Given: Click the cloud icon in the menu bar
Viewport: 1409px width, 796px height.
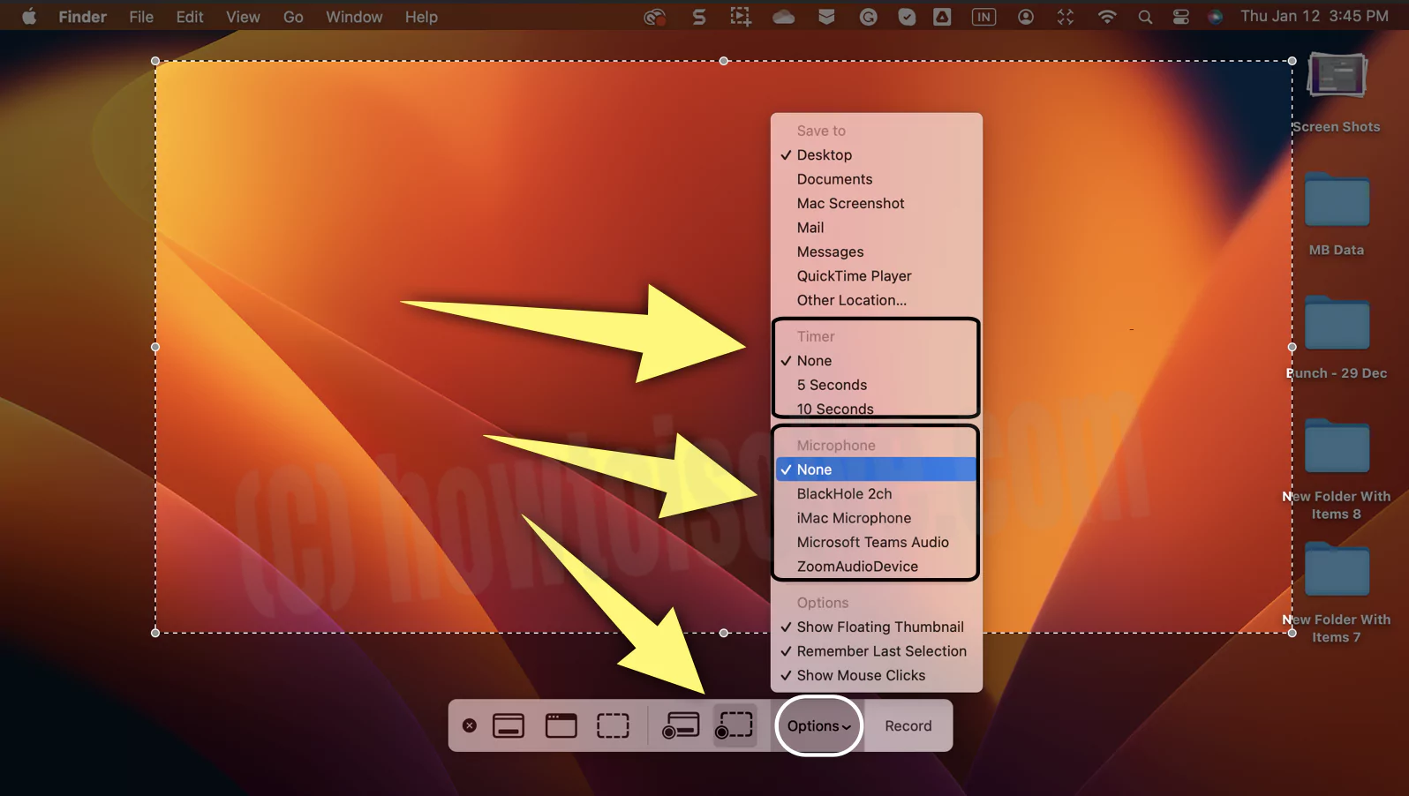Looking at the screenshot, I should click(784, 17).
